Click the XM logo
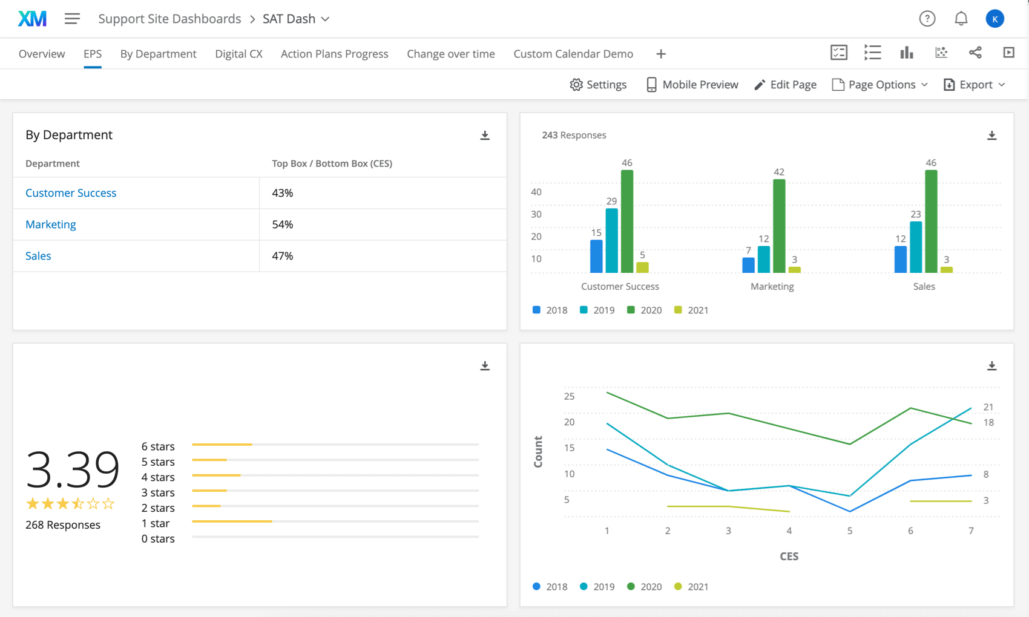This screenshot has width=1029, height=617. pos(32,18)
